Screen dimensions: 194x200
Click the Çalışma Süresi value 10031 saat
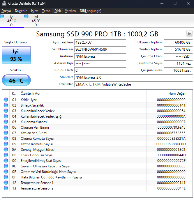[x=178, y=70]
